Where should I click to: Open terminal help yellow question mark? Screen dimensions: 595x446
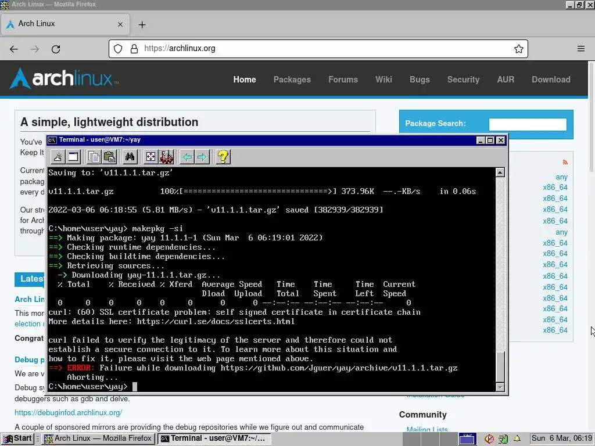click(223, 157)
